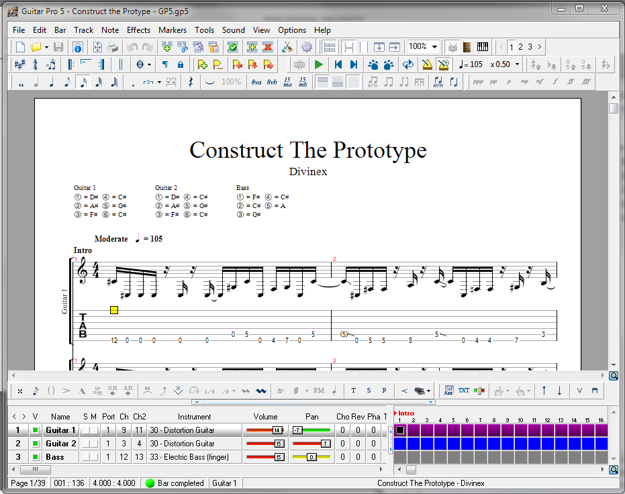
Task: Jump to first bar with the rewind icon
Action: 338,64
